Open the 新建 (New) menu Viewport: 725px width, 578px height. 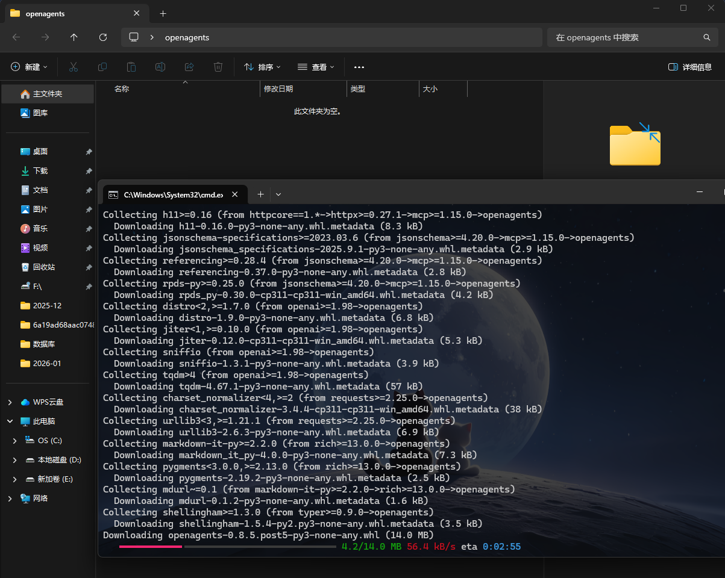pyautogui.click(x=29, y=67)
